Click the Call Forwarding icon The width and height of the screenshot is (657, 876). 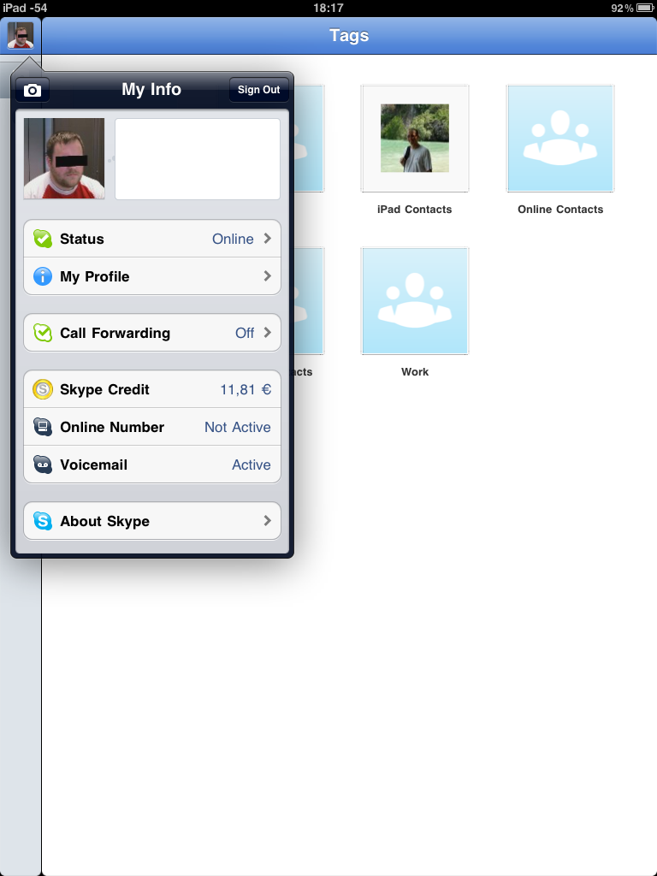click(43, 334)
